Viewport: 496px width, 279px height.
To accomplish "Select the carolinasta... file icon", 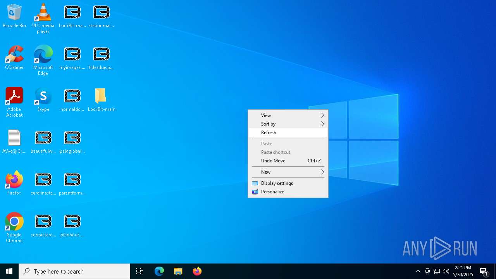I will coord(43,184).
